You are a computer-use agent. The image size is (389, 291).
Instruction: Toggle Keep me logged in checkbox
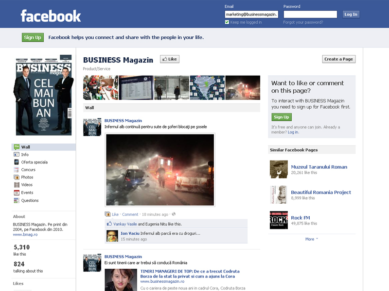pyautogui.click(x=227, y=22)
